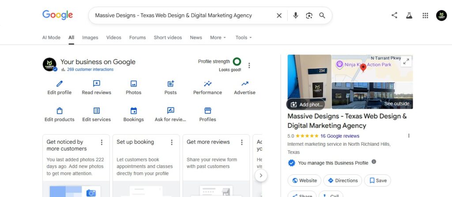This screenshot has height=197, width=452.
Task: Click the Get more reviews card title
Action: click(x=208, y=142)
